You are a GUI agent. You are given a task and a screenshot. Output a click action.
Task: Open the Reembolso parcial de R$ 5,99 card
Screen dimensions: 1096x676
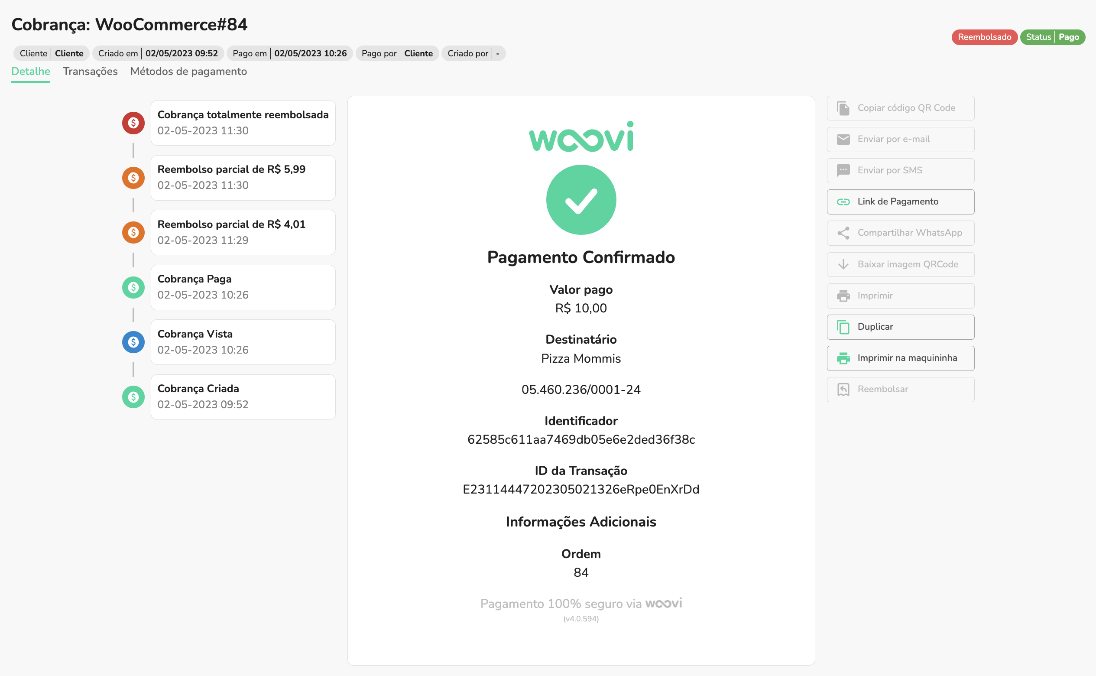click(243, 178)
